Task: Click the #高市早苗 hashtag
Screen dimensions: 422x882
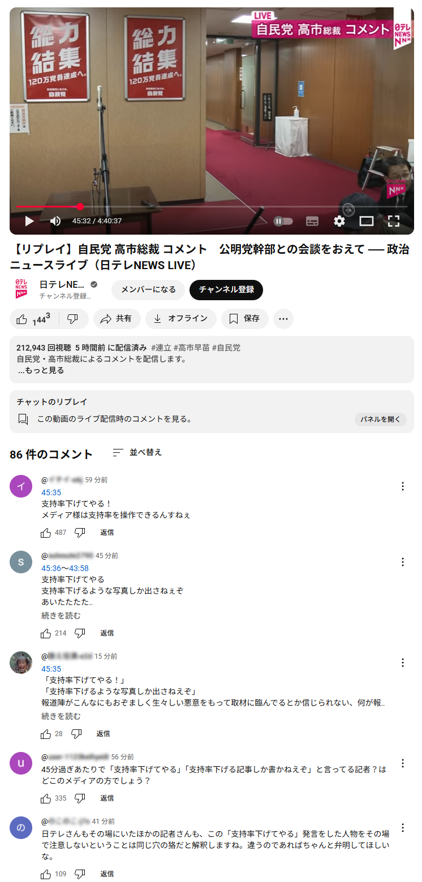Action: click(191, 348)
